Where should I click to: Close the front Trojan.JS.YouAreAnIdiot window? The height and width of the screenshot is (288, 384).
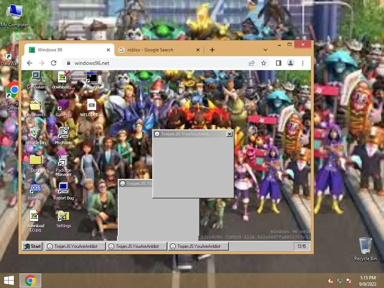tap(229, 134)
